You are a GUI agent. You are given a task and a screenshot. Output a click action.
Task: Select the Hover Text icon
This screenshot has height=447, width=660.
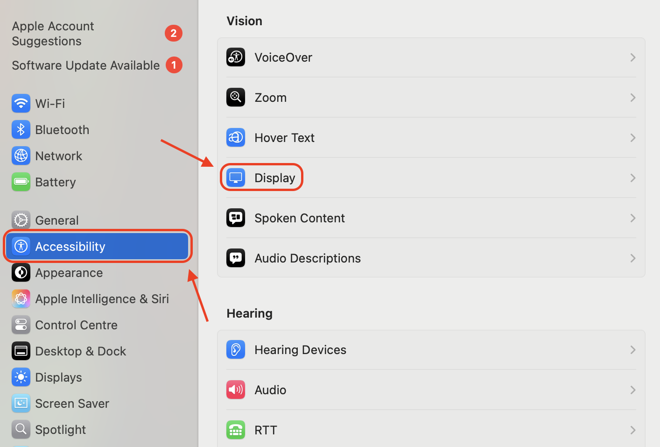tap(236, 137)
